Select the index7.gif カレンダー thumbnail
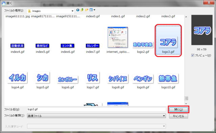The height and width of the screenshot is (133, 216). click(93, 46)
